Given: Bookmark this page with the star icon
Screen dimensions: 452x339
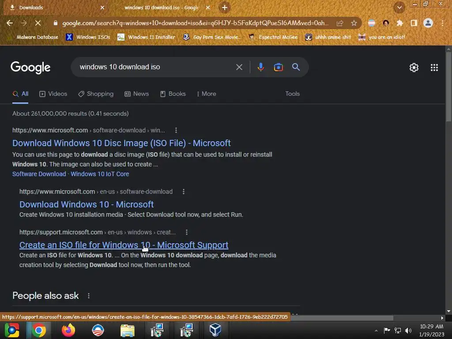Looking at the screenshot, I should (x=354, y=23).
